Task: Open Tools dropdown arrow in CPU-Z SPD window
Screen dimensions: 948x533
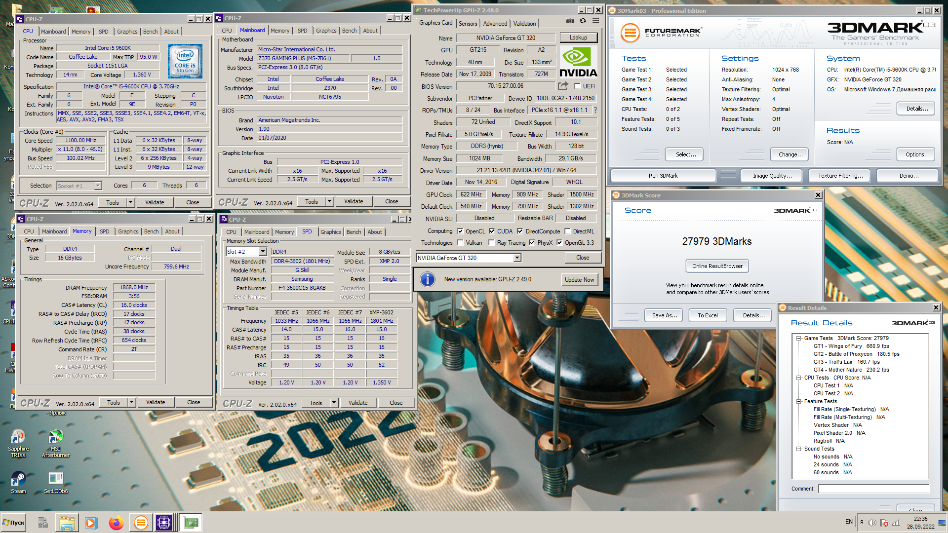Action: tap(334, 403)
